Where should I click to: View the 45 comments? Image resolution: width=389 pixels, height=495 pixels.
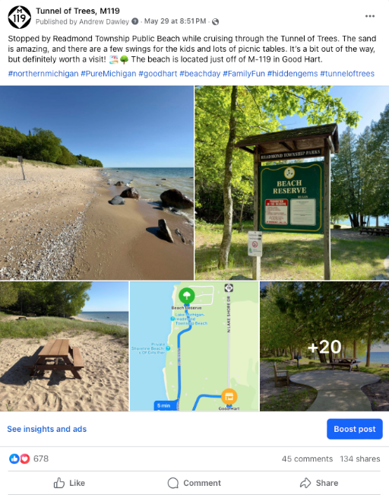(x=307, y=459)
